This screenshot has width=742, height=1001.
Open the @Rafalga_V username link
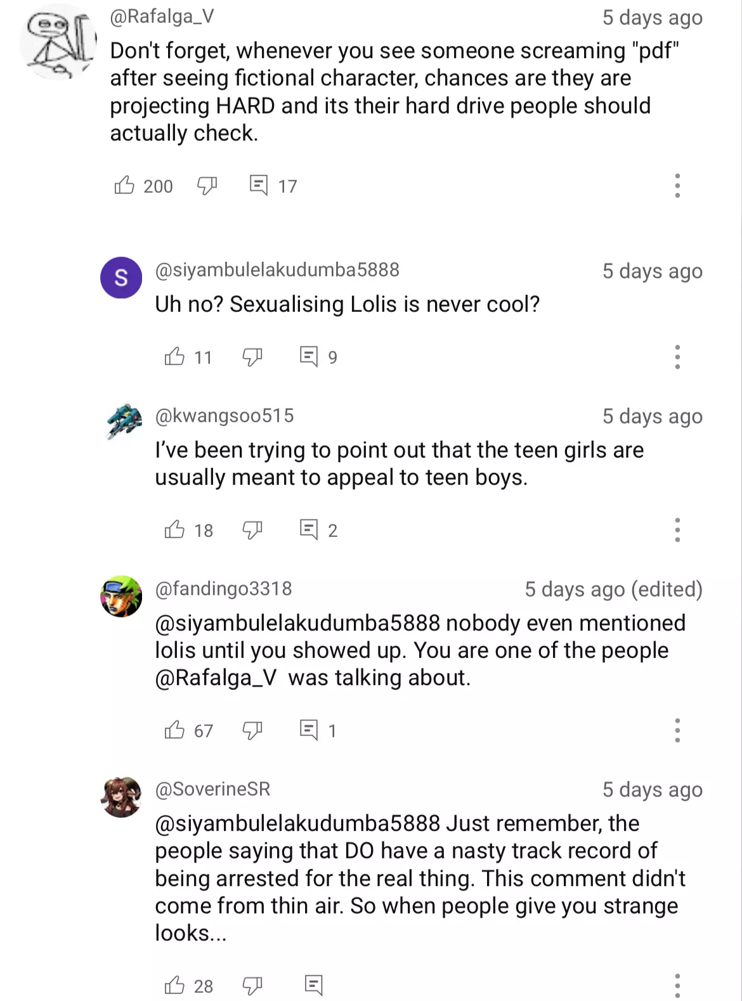(162, 16)
